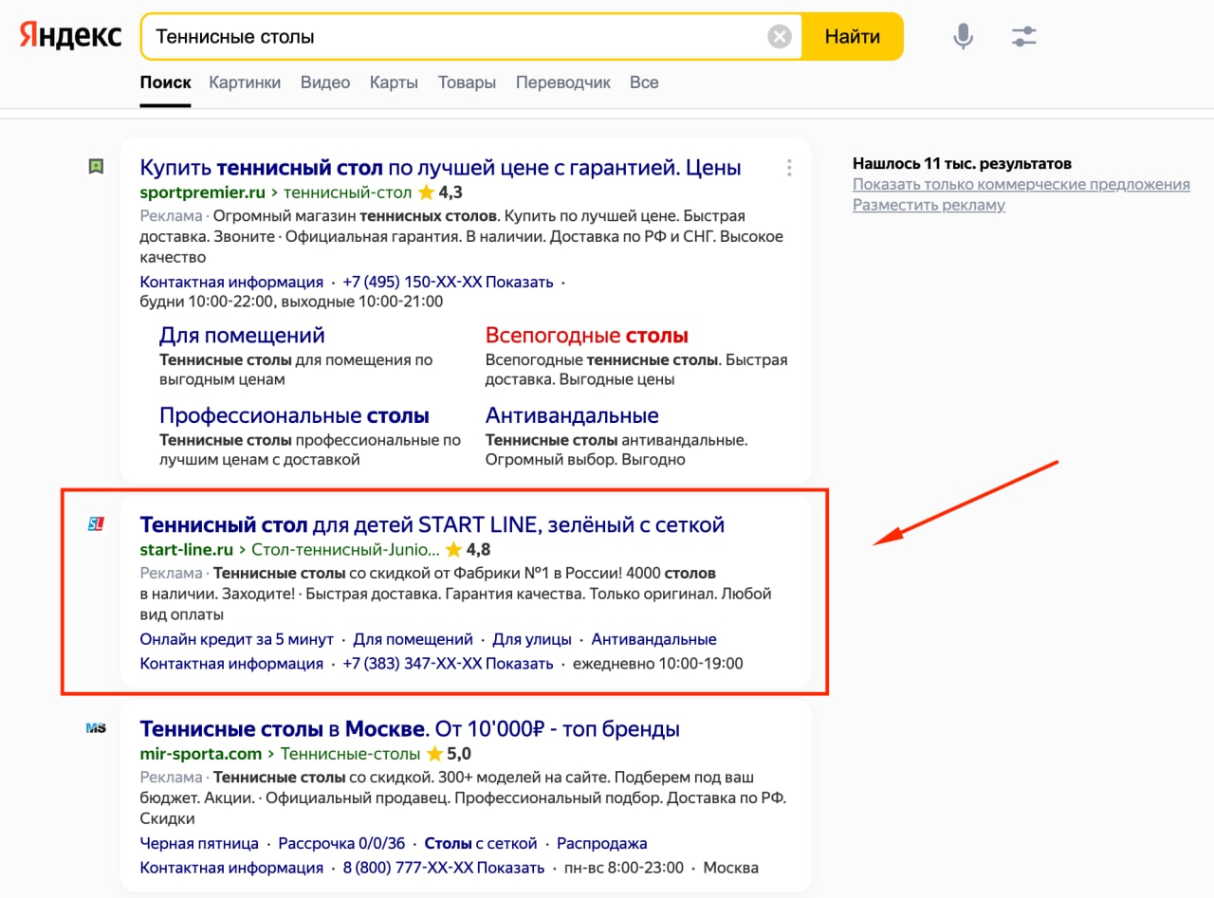Click the Start Line SL favicon

(96, 523)
